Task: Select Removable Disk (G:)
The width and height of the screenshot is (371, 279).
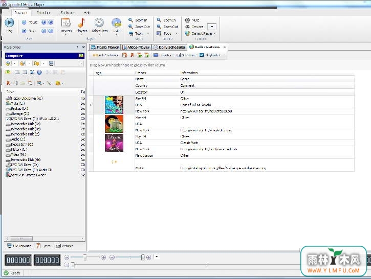Action: tap(23, 124)
